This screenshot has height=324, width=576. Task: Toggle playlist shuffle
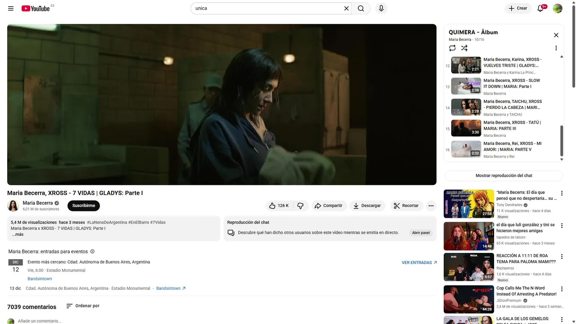[464, 48]
